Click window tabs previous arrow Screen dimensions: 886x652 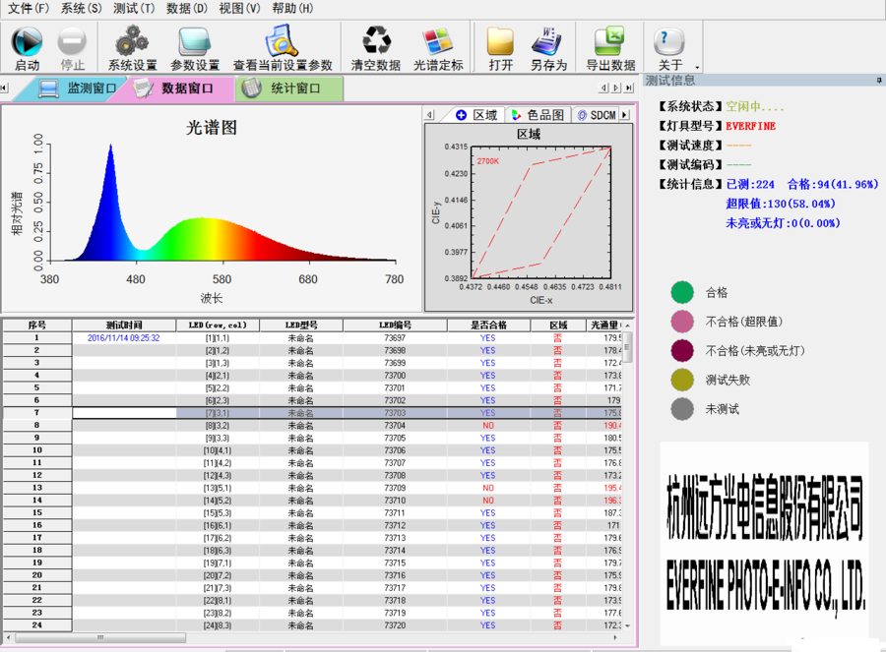604,89
